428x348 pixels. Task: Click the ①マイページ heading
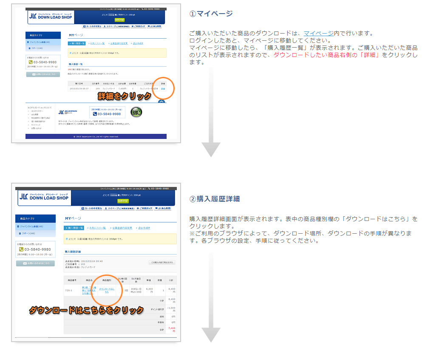[211, 14]
